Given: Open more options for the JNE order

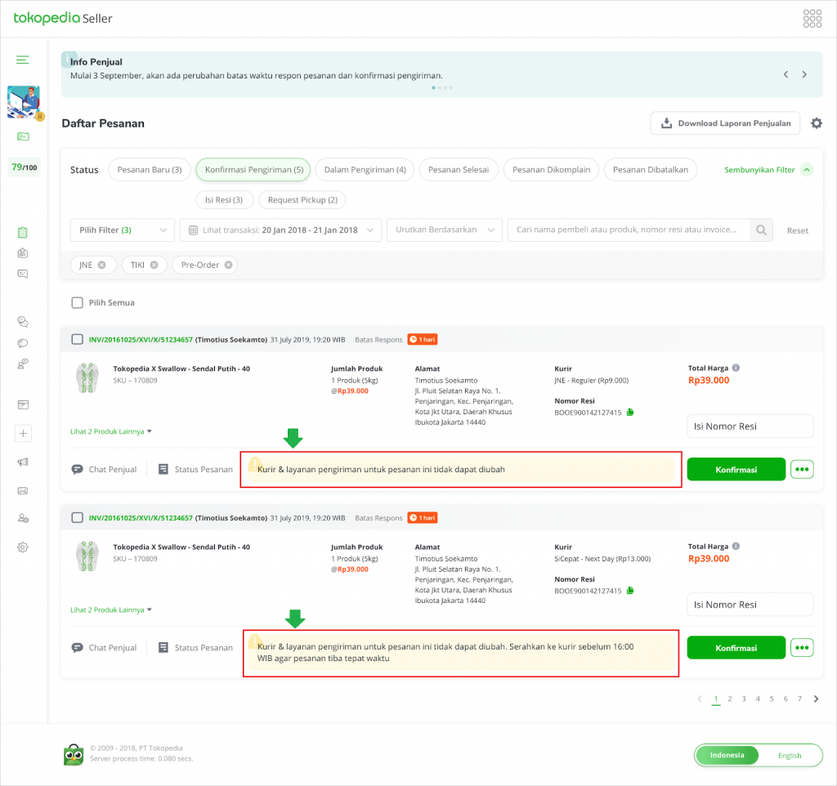Looking at the screenshot, I should tap(802, 470).
